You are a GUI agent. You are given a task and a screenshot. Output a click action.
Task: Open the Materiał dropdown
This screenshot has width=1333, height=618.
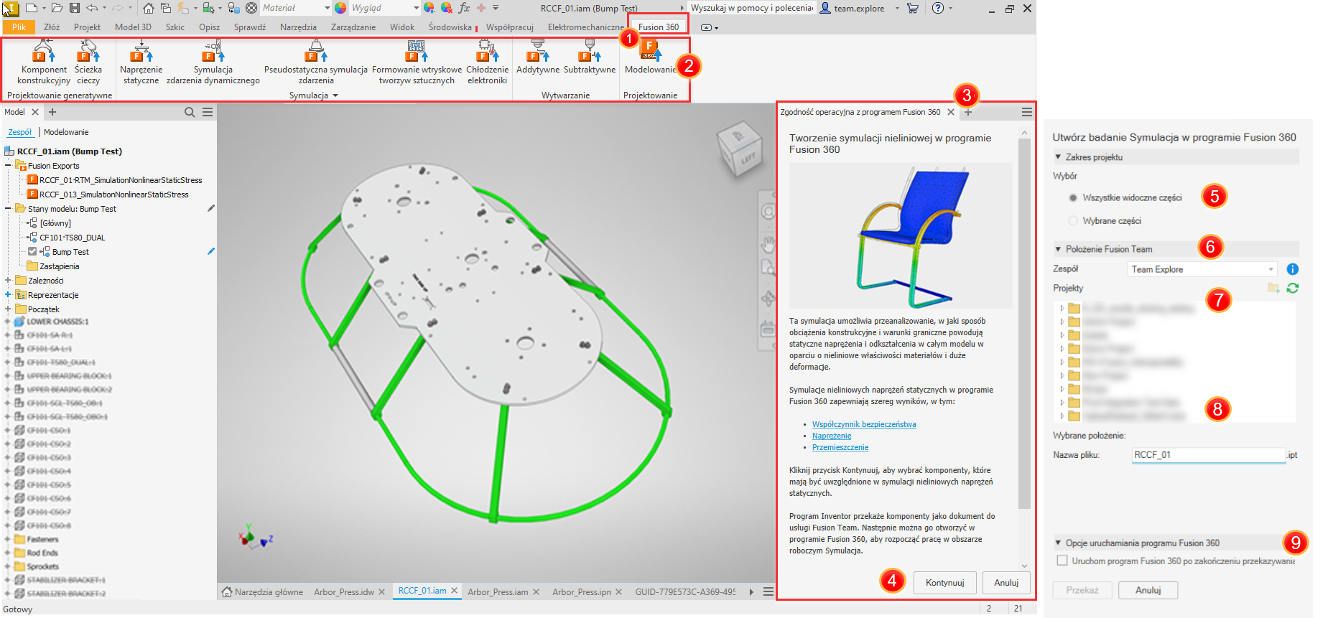(295, 8)
